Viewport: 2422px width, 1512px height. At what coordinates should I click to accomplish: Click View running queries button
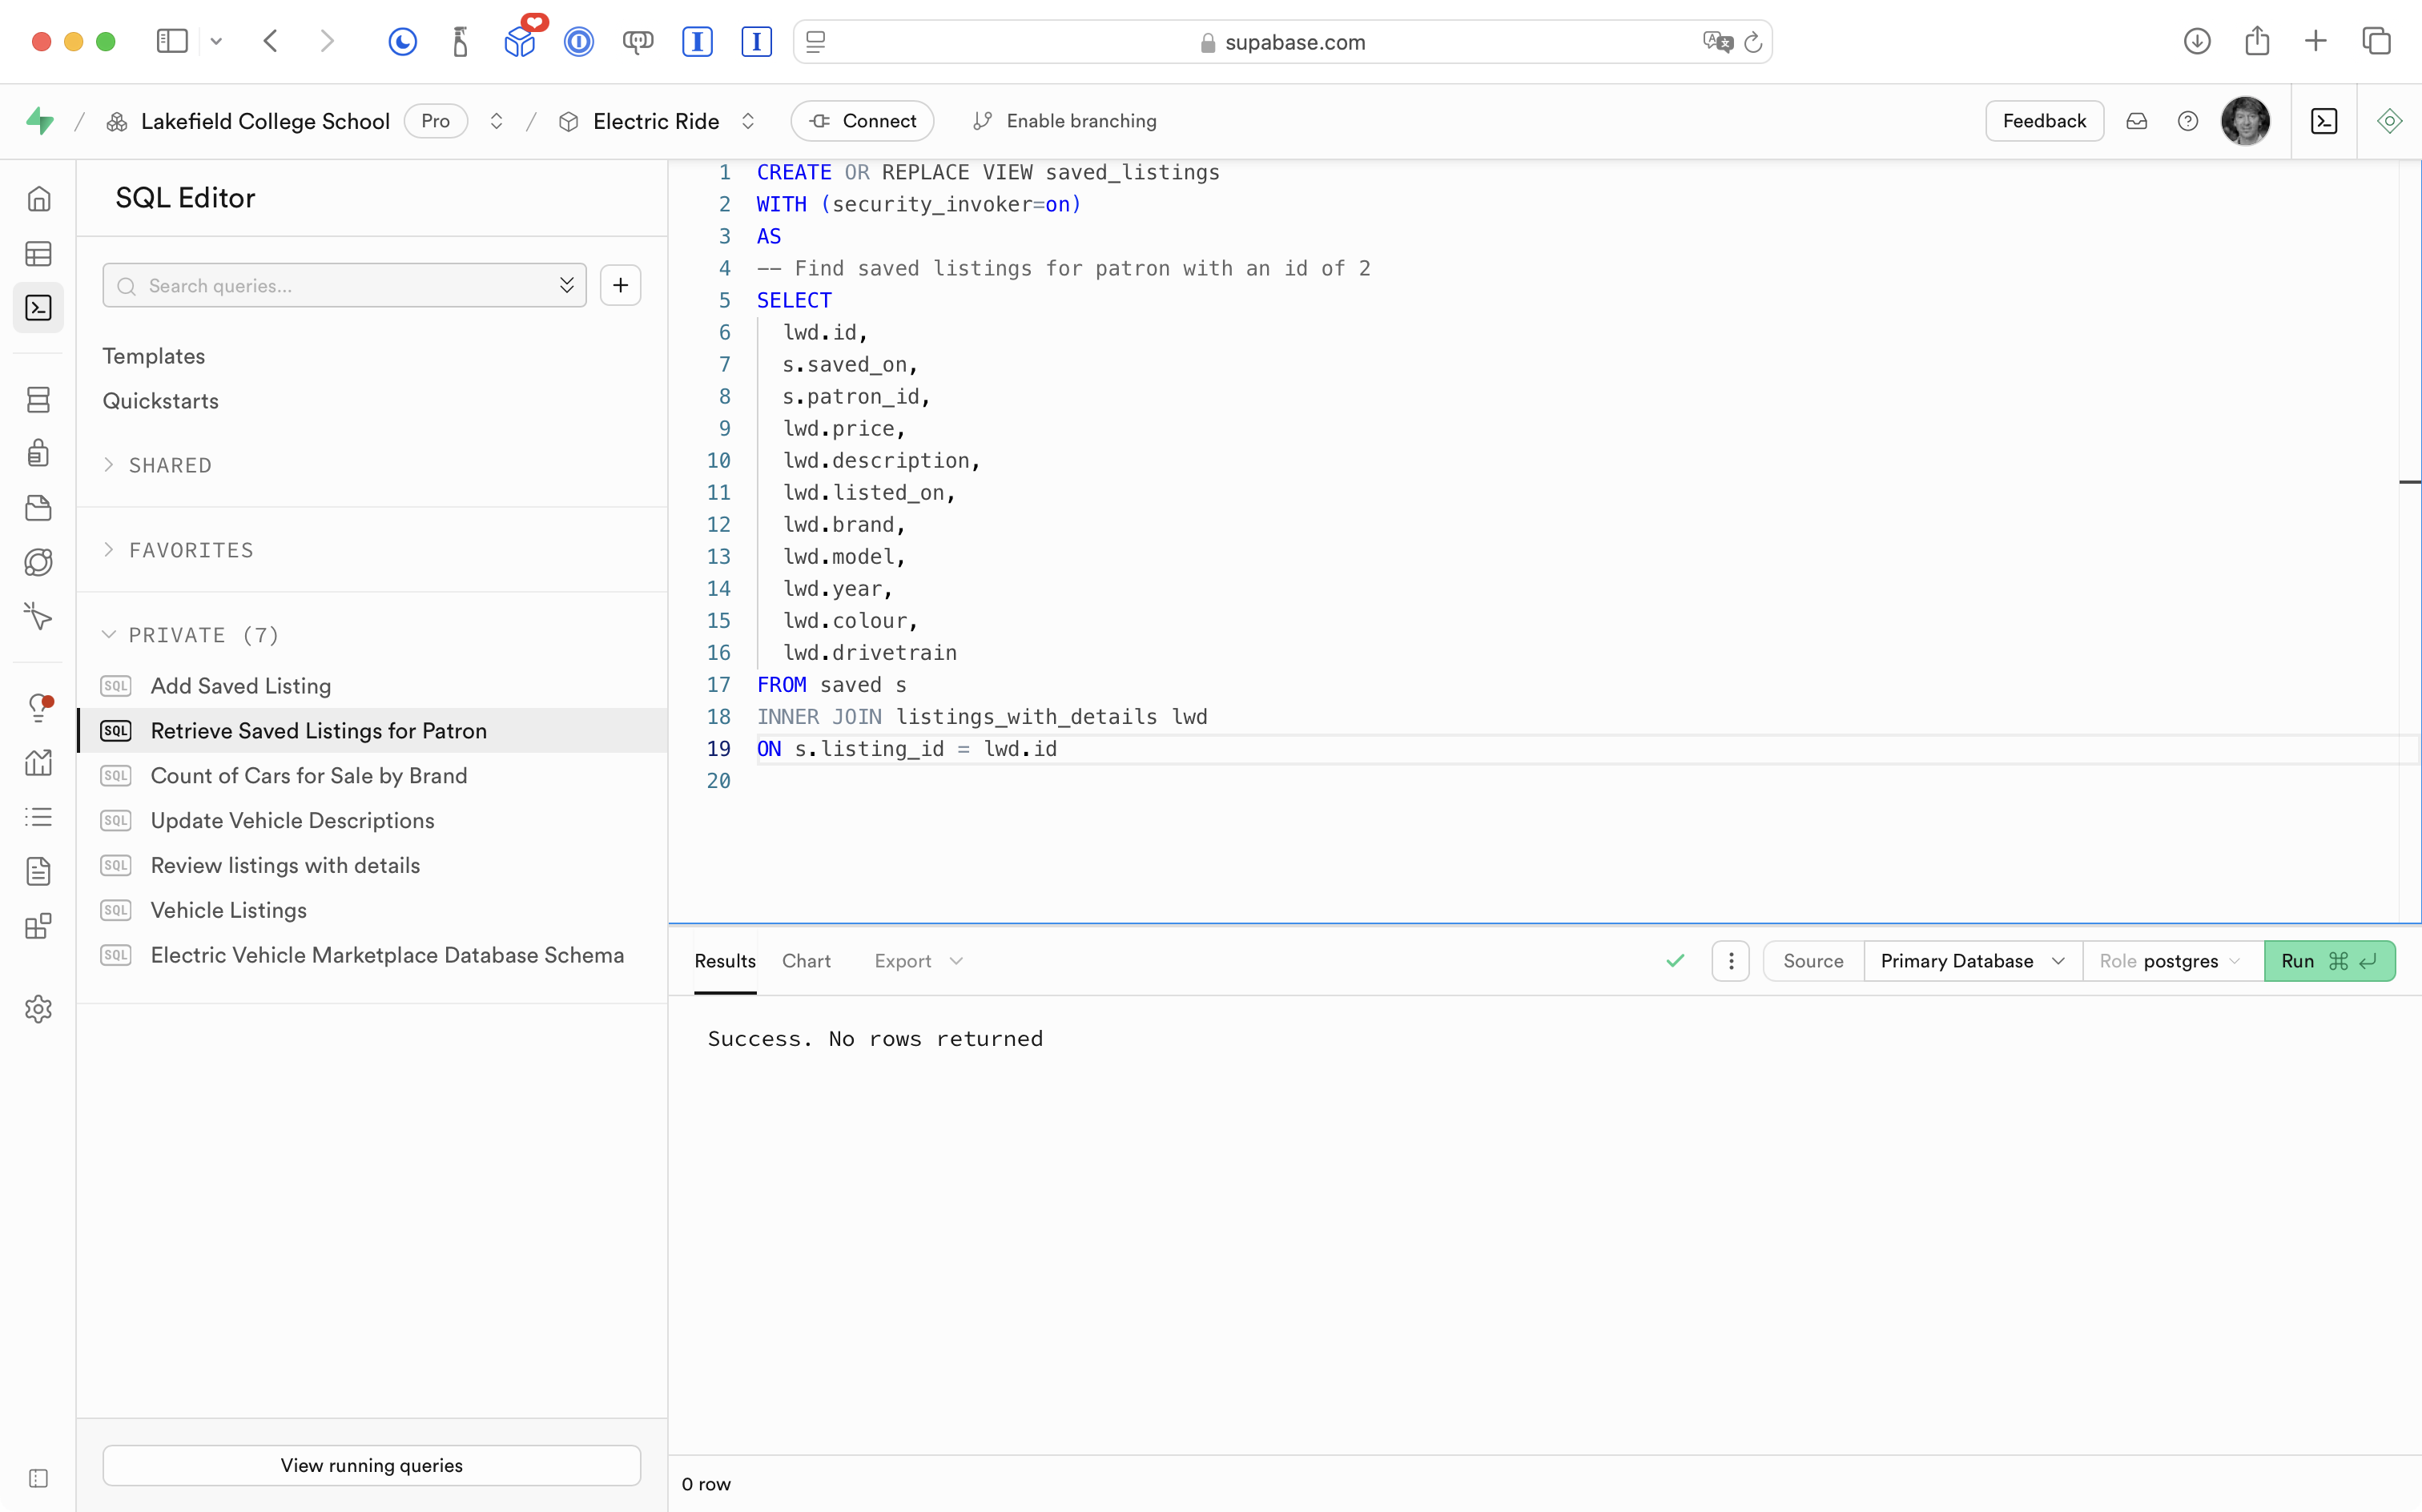371,1465
